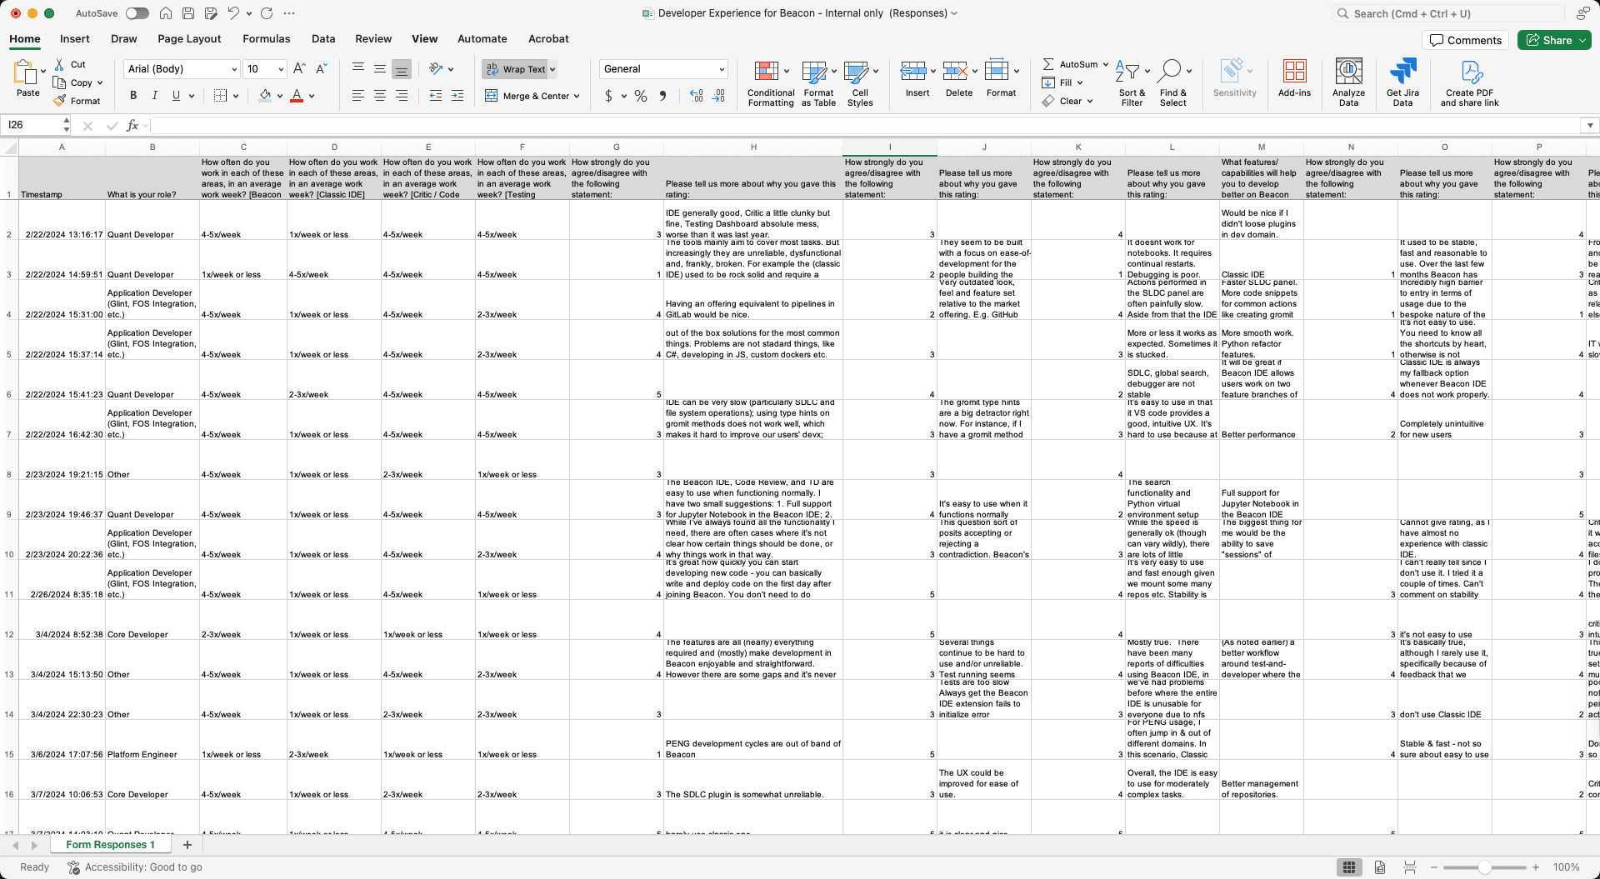Increase font size with larger A icon
Image resolution: width=1600 pixels, height=879 pixels.
click(299, 69)
